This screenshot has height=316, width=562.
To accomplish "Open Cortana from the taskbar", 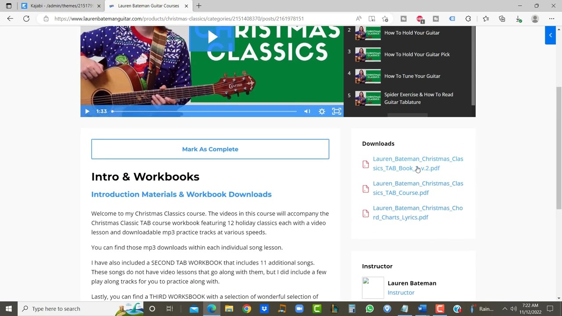I will [x=152, y=309].
